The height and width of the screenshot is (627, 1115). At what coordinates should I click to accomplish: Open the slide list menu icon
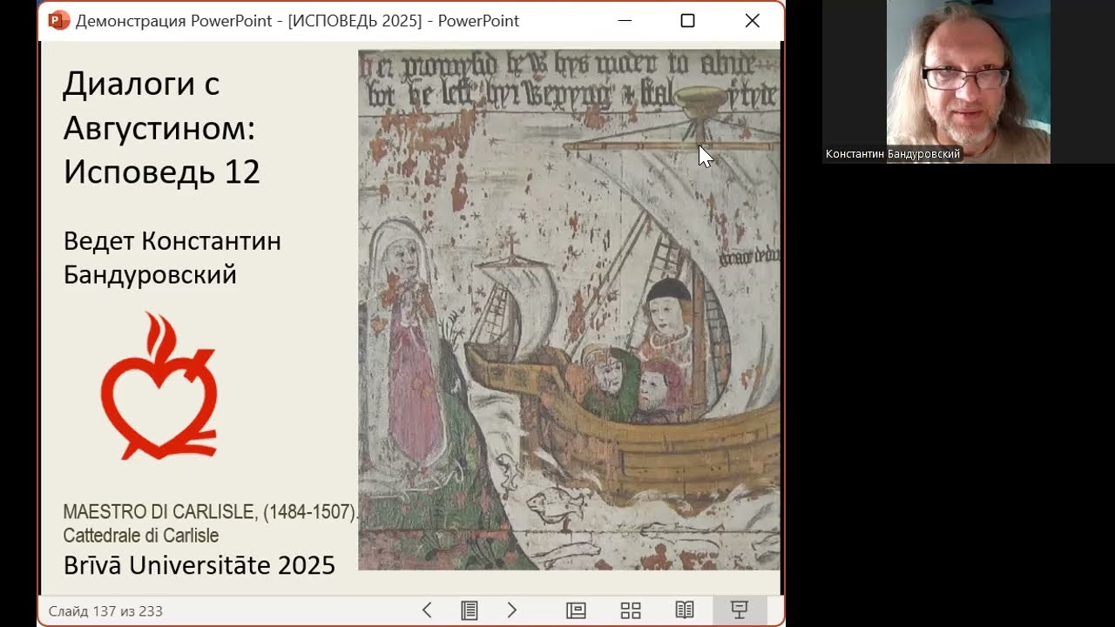point(470,610)
